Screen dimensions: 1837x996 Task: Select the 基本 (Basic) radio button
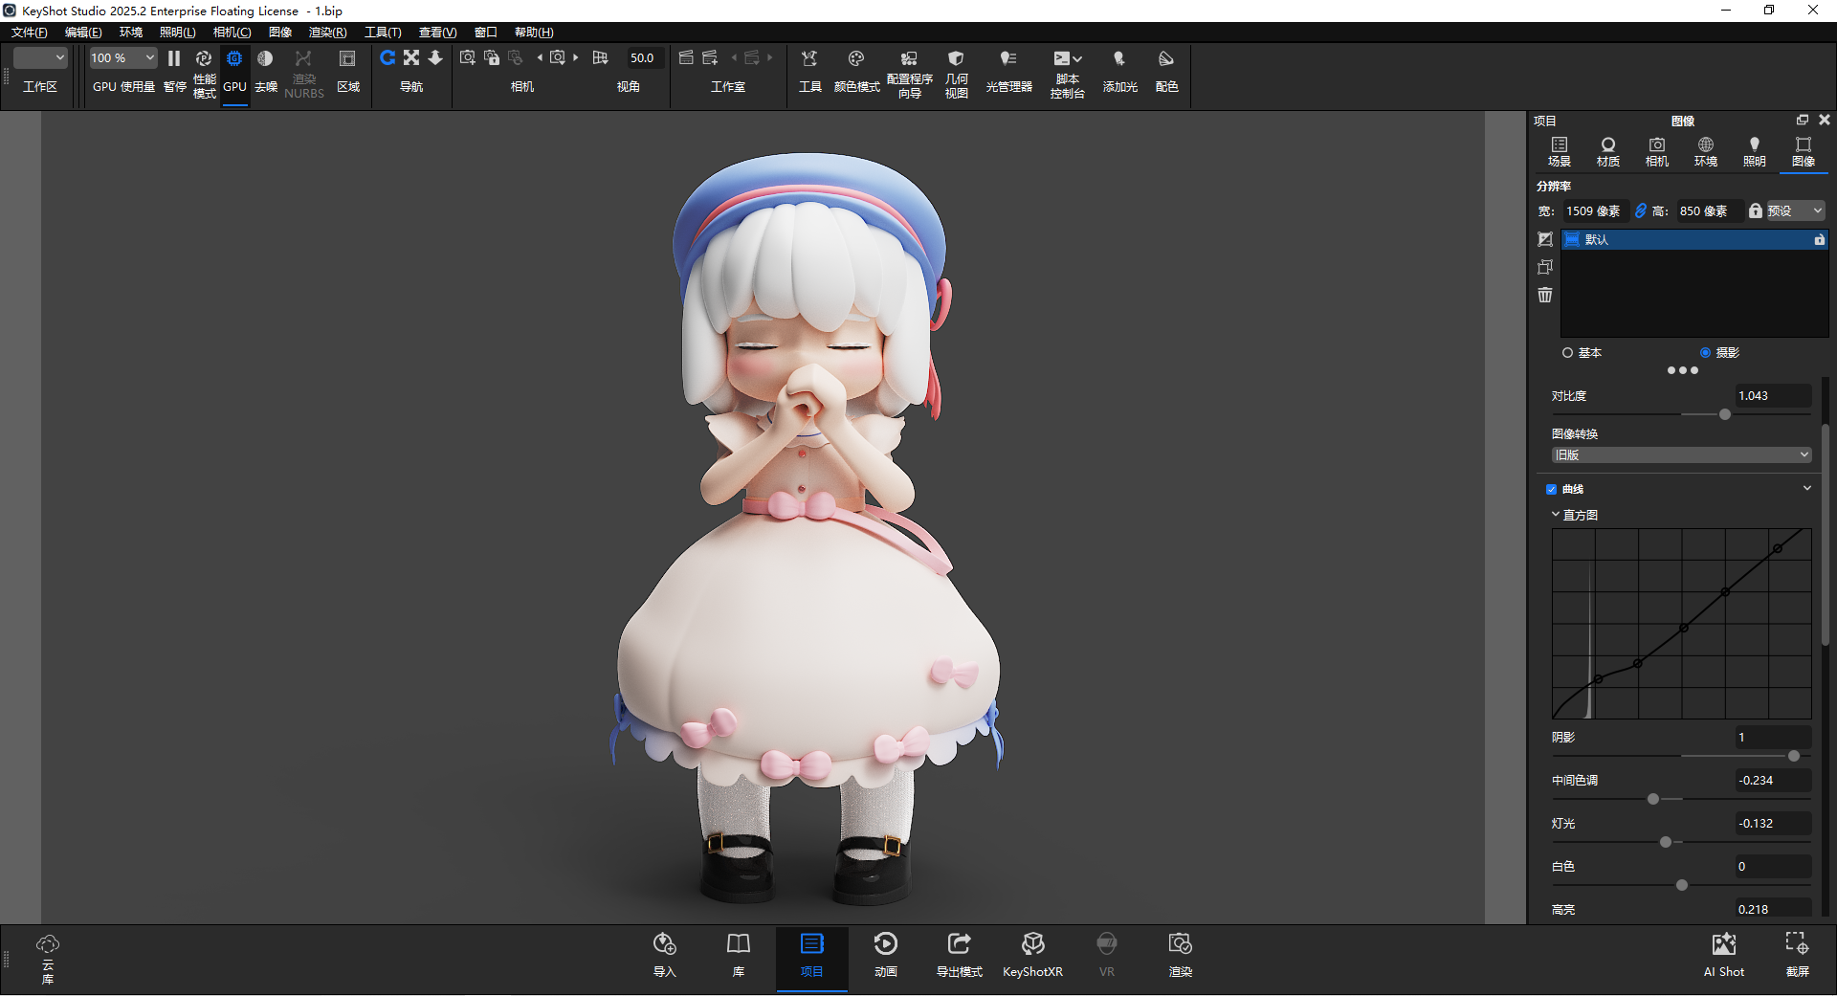[x=1567, y=353]
